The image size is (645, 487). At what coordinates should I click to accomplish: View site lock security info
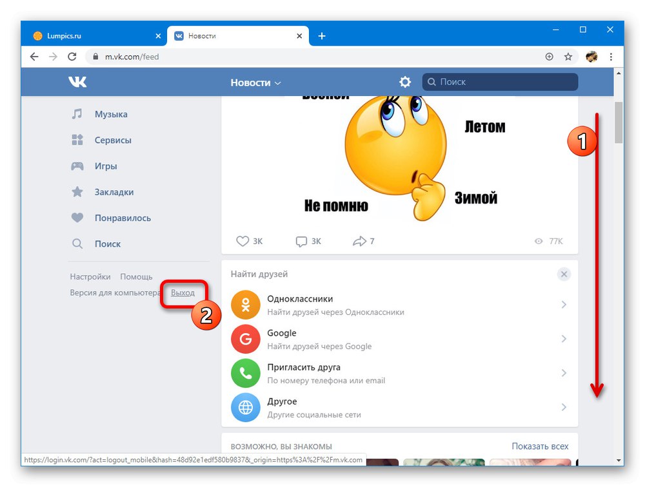click(95, 57)
